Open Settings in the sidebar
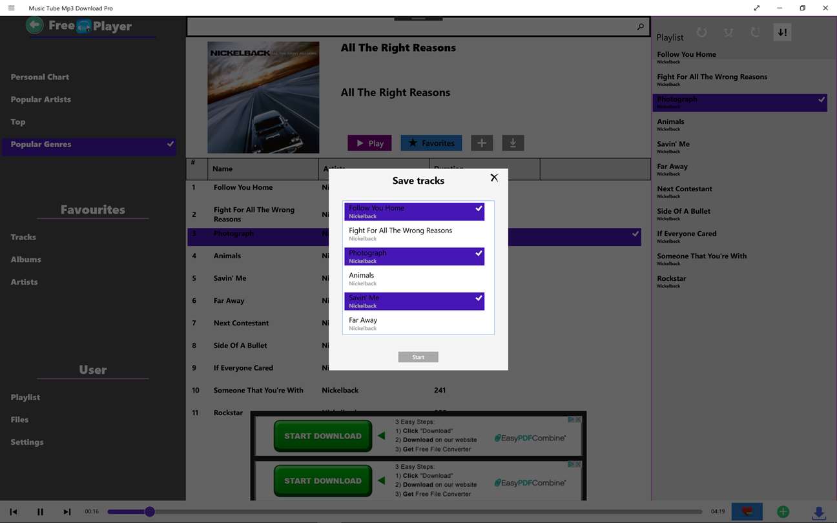The image size is (837, 523). tap(27, 442)
